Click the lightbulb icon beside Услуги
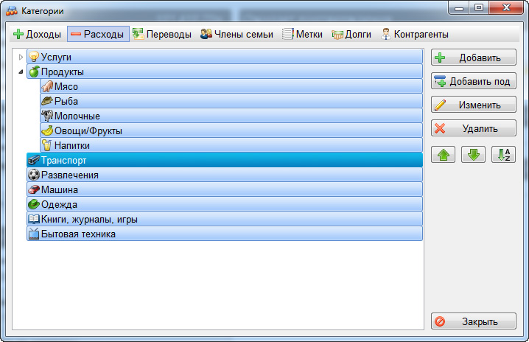This screenshot has height=342, width=529. pyautogui.click(x=33, y=57)
